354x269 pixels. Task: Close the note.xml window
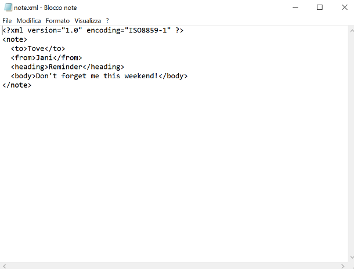click(345, 8)
